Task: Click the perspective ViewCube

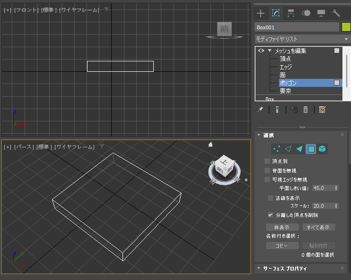Action: click(224, 167)
